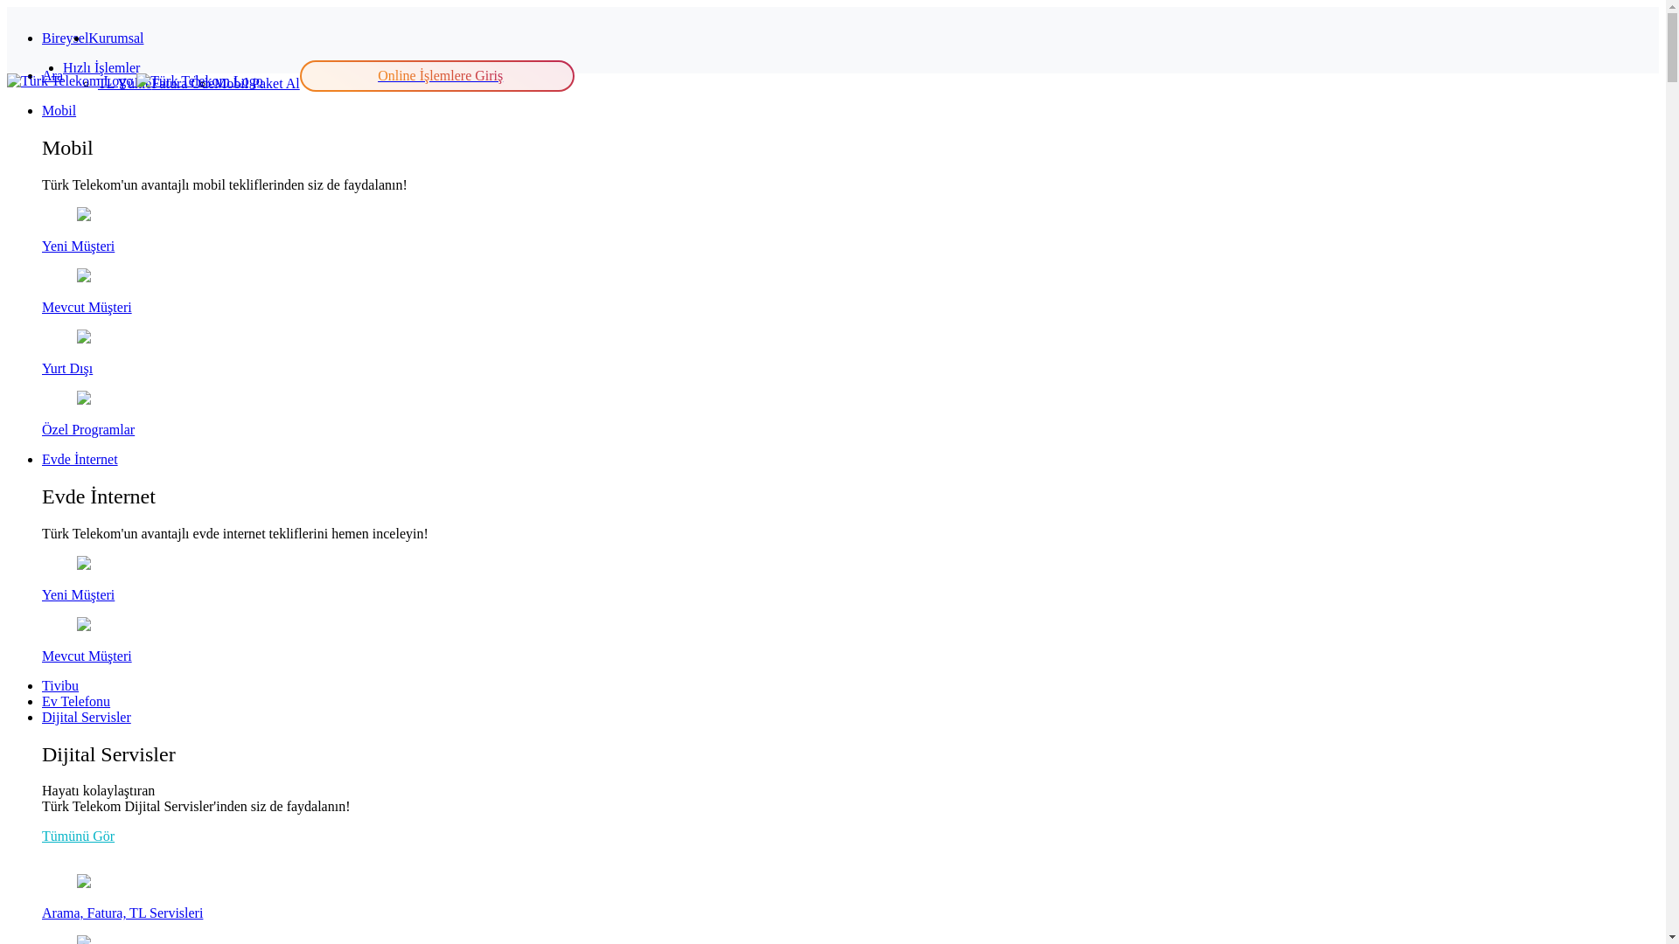
Task: Open the Dijital Servisler menu link
Action: (87, 718)
